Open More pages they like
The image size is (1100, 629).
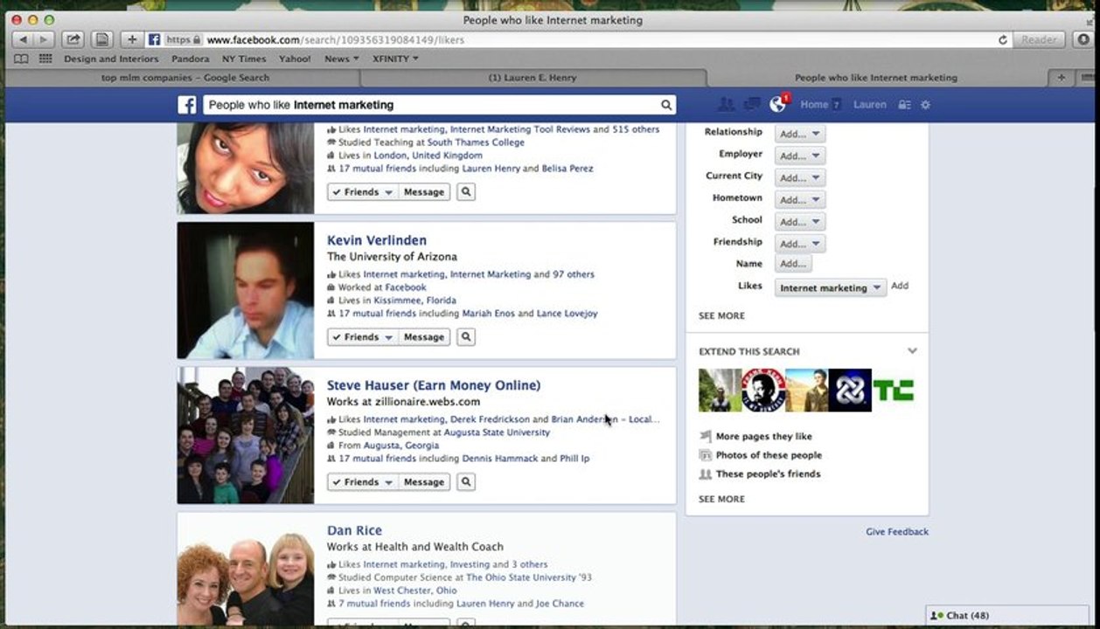click(763, 437)
